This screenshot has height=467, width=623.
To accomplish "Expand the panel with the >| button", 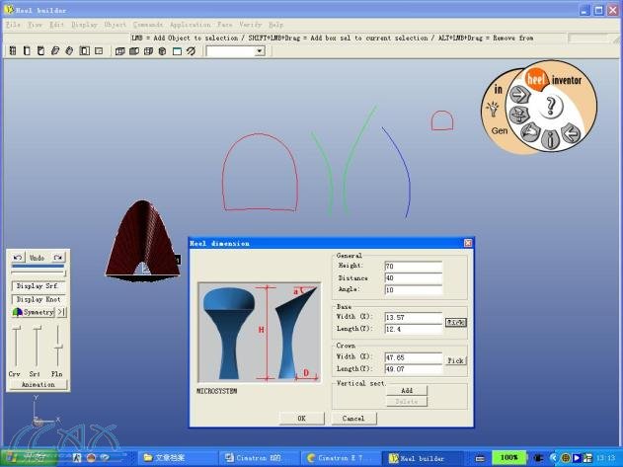I will (61, 312).
